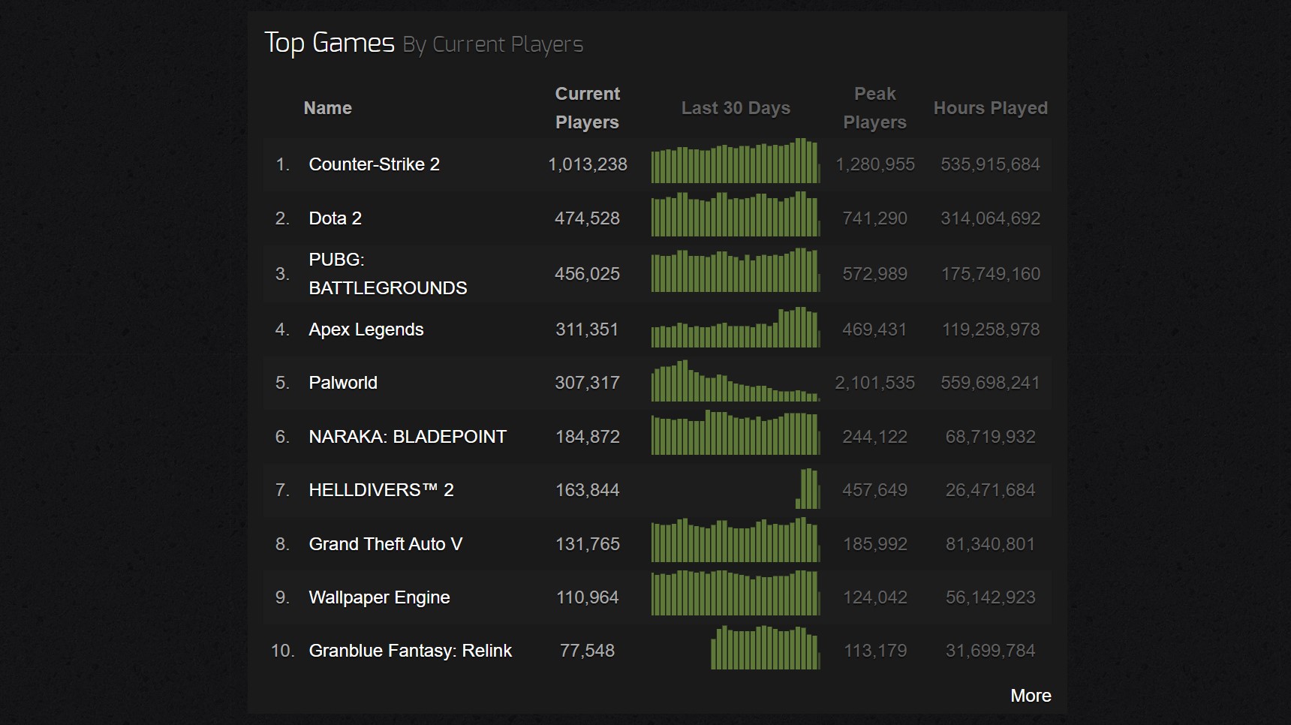Select hours played value 56,142,923
The height and width of the screenshot is (725, 1291).
click(x=990, y=597)
